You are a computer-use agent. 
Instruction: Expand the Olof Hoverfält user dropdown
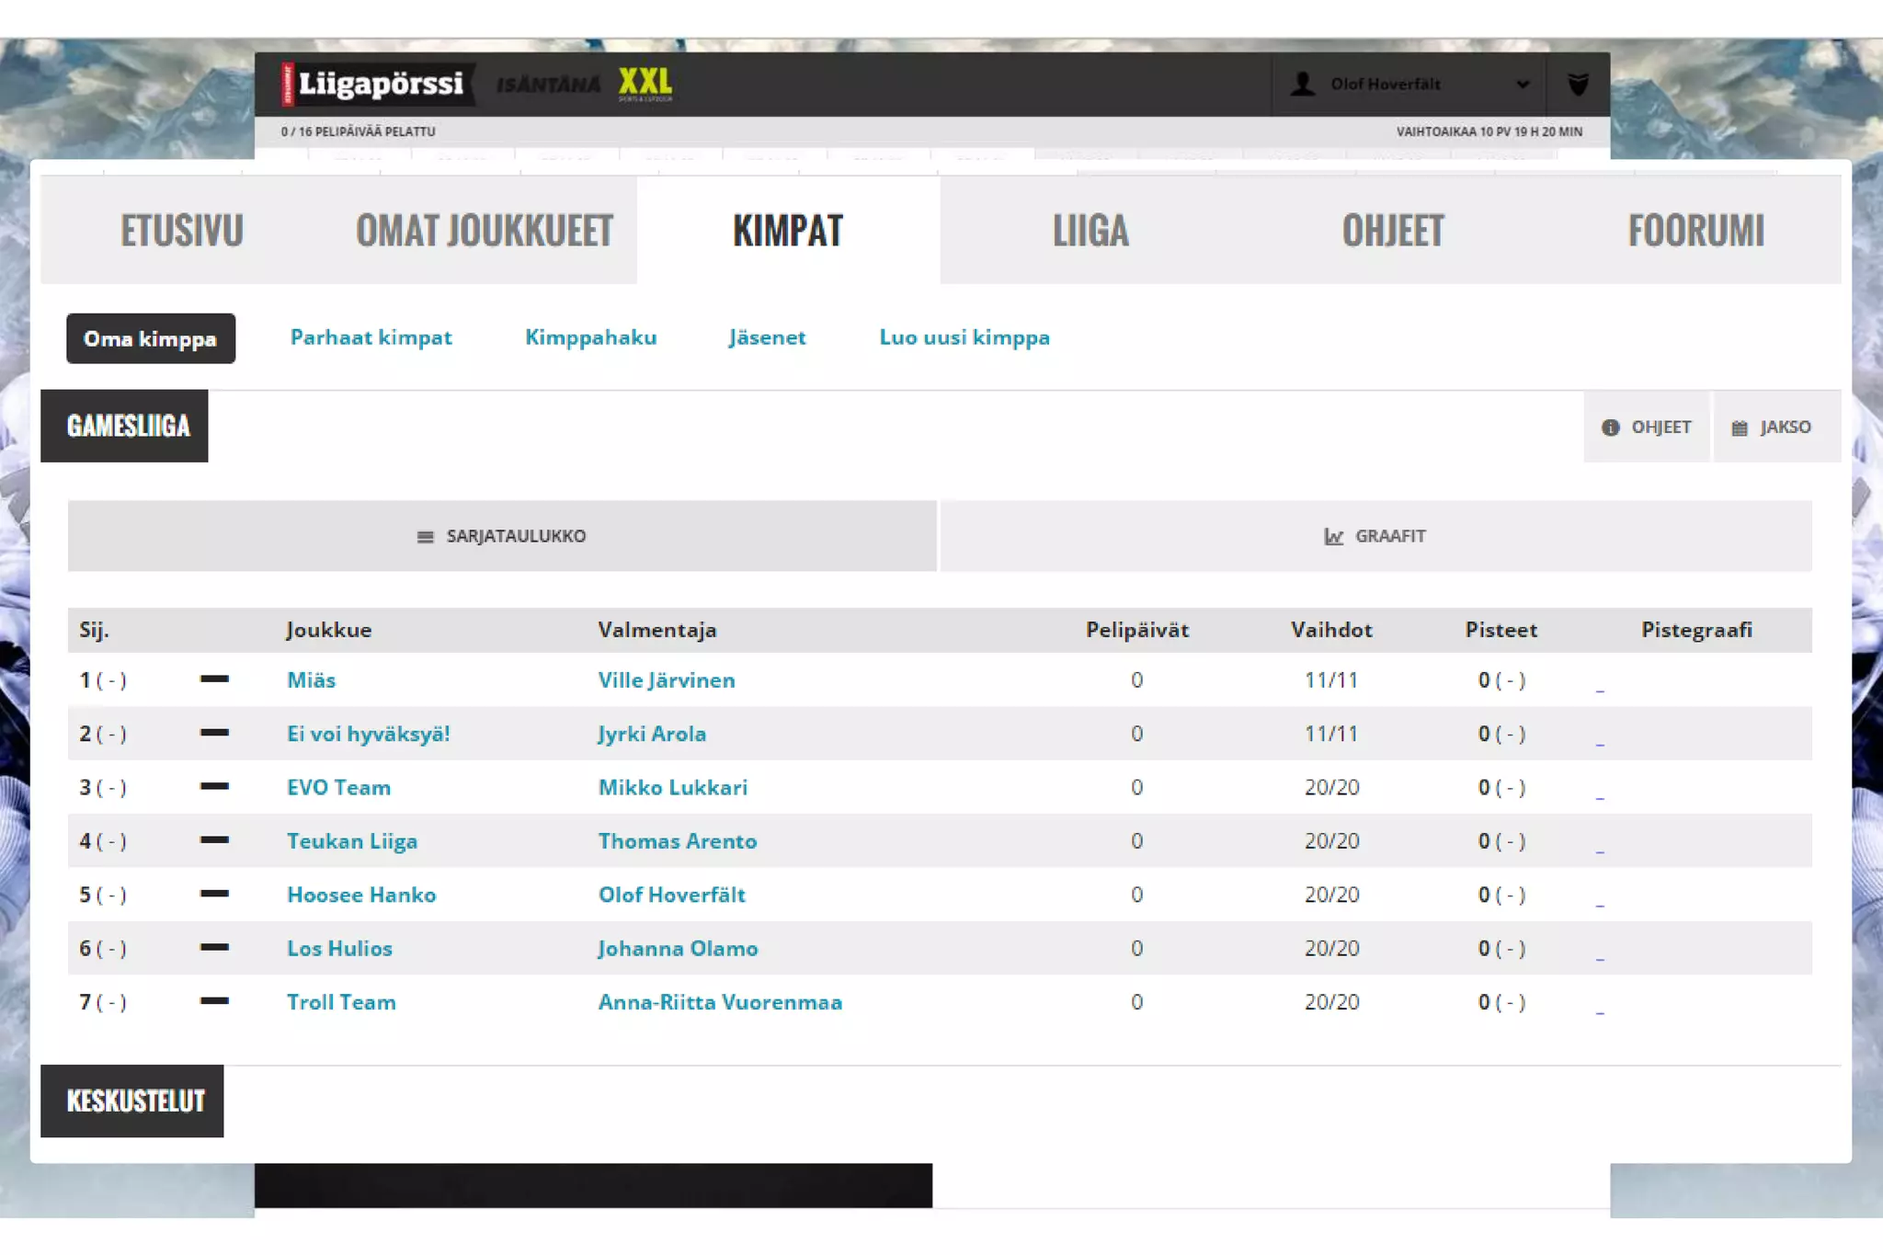click(x=1523, y=84)
